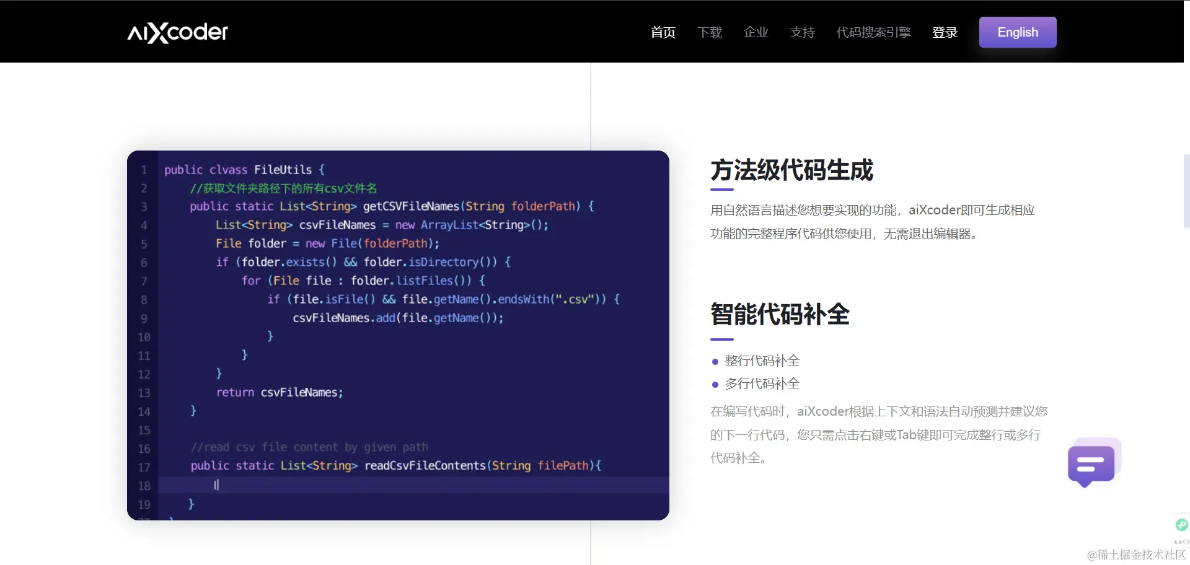
Task: Switch language with English button
Action: point(1018,32)
